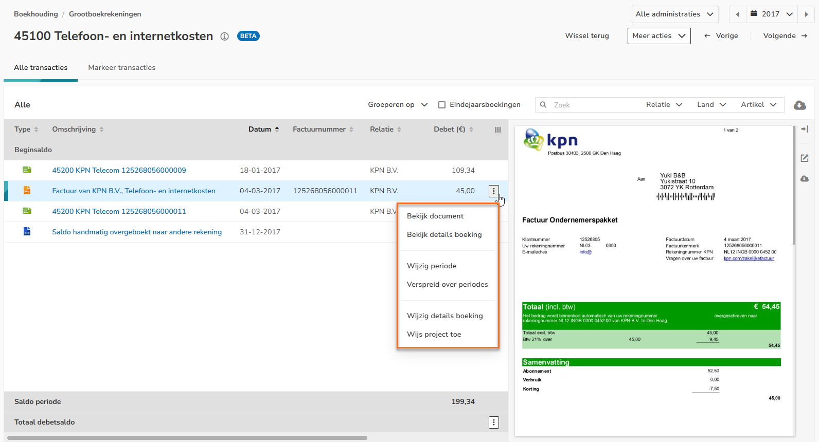The image size is (819, 442).
Task: Sort by Debet (€) column
Action: pos(453,130)
